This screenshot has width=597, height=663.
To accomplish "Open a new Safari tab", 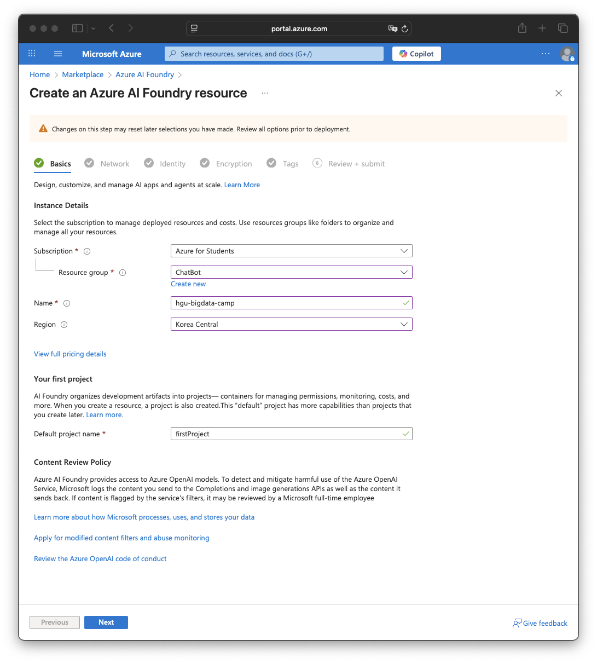I will click(542, 28).
